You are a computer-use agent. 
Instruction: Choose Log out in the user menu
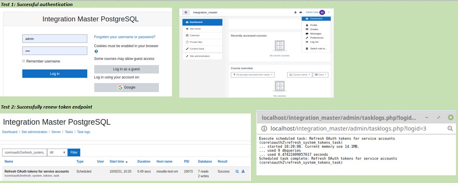point(314,42)
